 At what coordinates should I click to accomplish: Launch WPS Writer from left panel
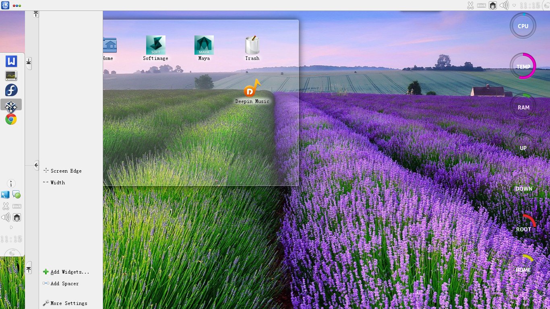click(11, 61)
